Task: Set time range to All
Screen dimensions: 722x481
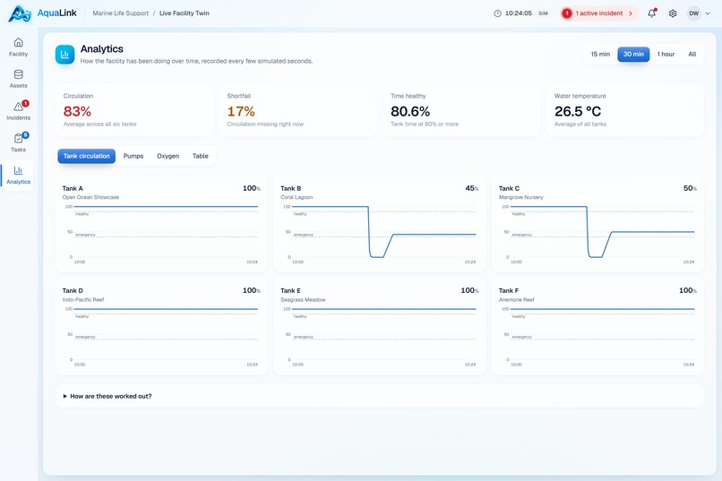Action: (692, 55)
